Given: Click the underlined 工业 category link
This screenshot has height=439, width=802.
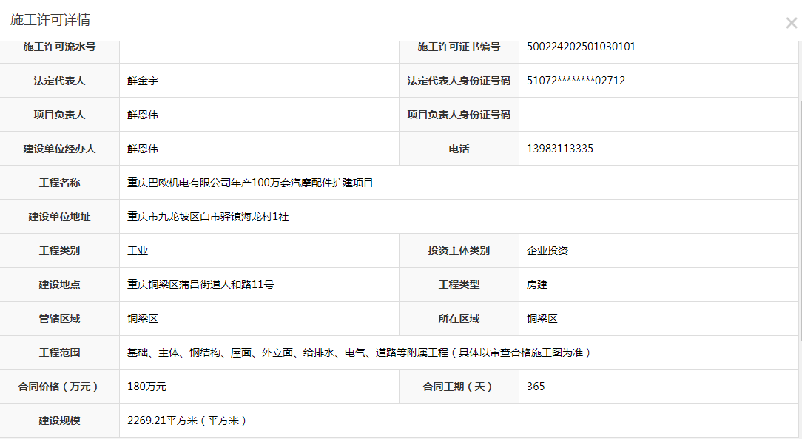Looking at the screenshot, I should coord(138,251).
